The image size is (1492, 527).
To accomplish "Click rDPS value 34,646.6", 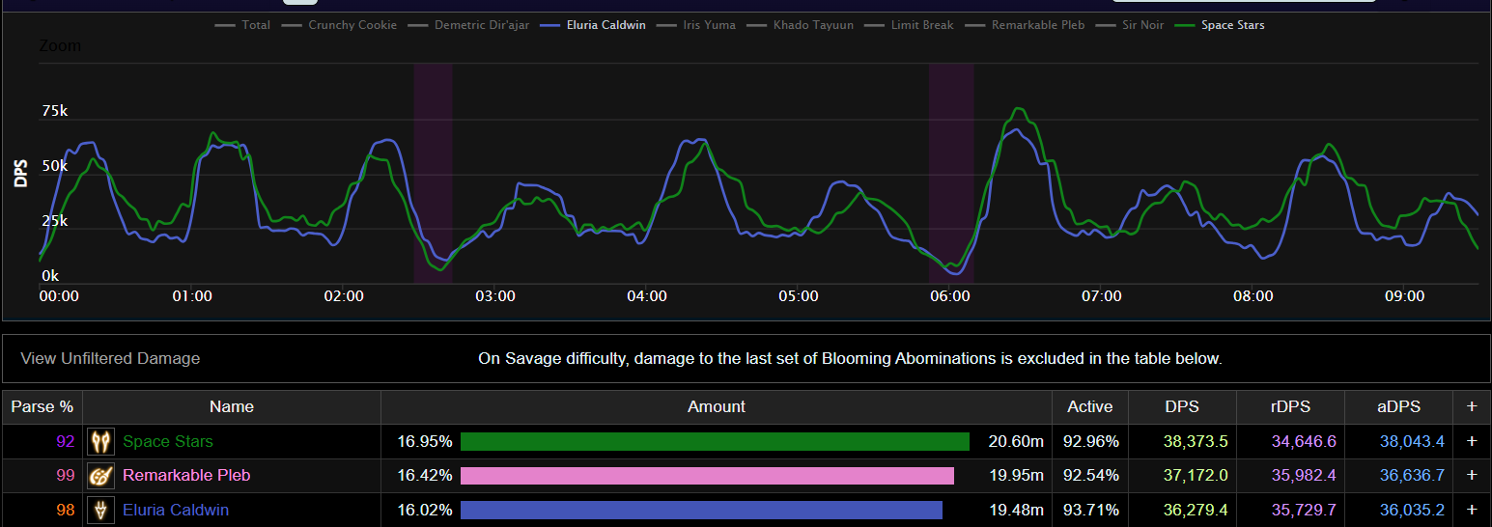I will [x=1304, y=442].
